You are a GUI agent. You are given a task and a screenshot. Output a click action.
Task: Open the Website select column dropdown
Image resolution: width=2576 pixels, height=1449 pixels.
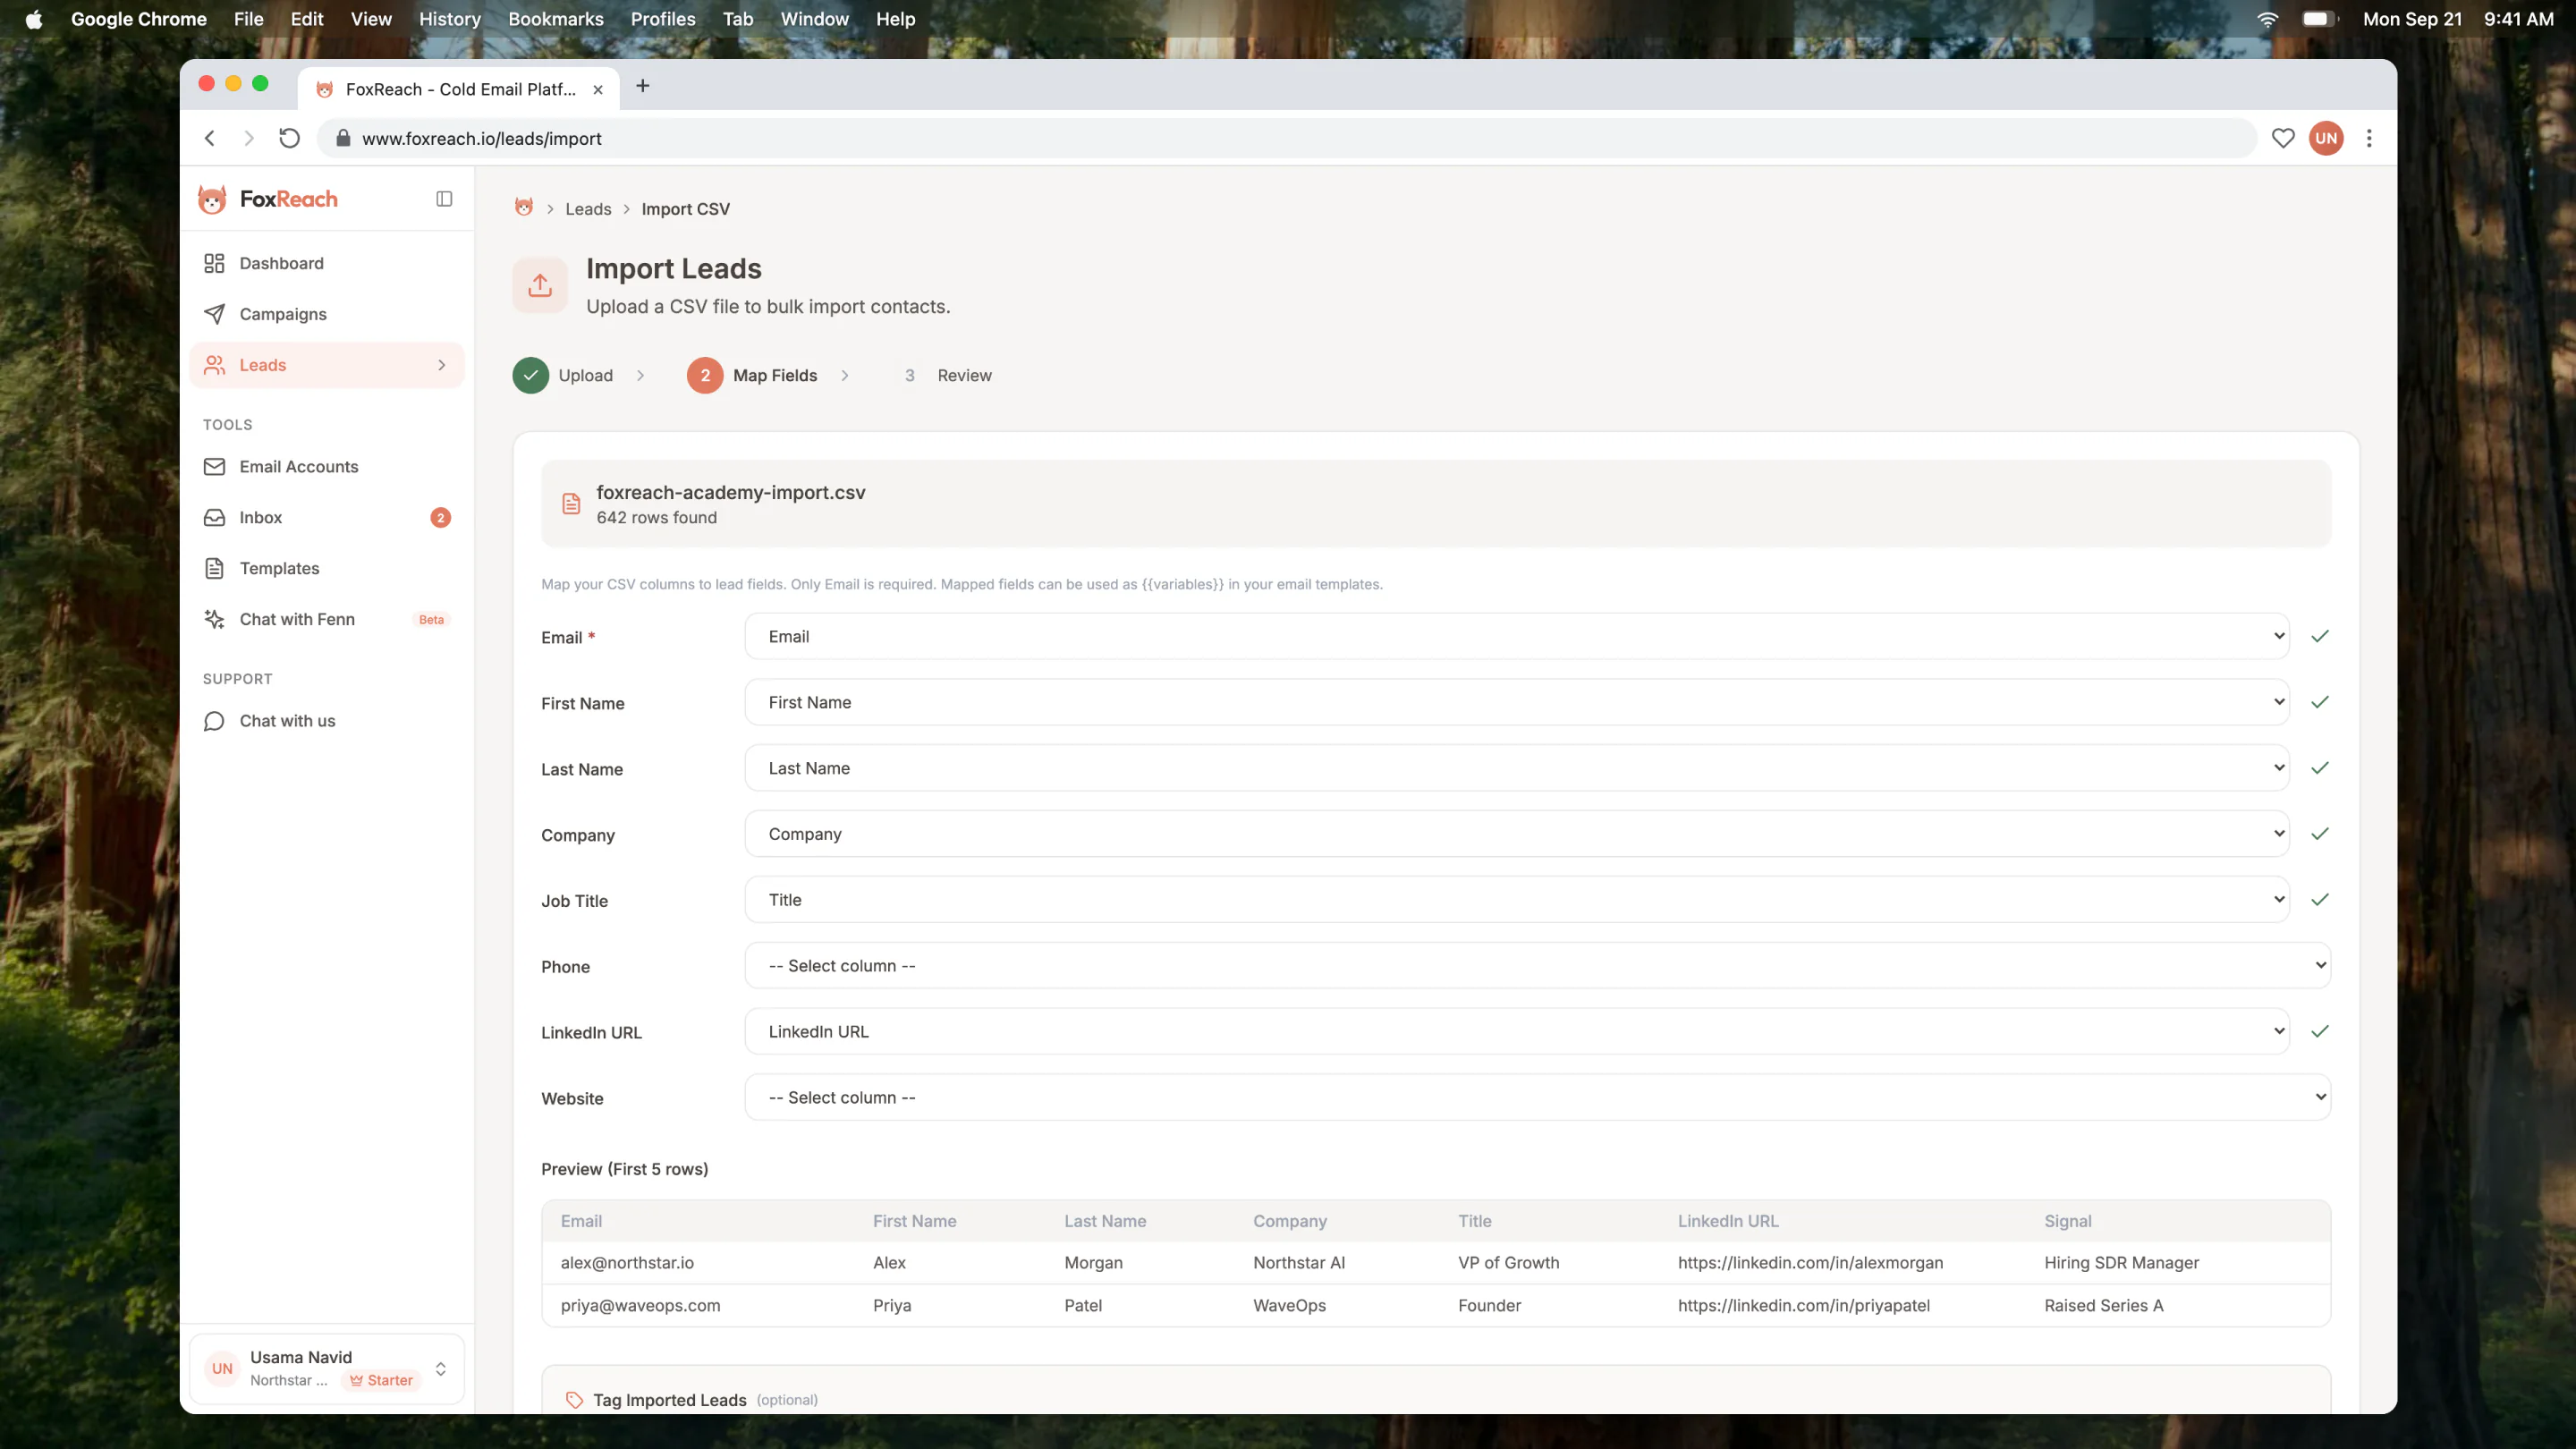pos(1538,1098)
